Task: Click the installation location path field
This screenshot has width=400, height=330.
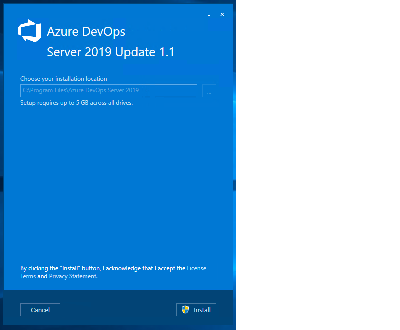Action: pos(109,91)
